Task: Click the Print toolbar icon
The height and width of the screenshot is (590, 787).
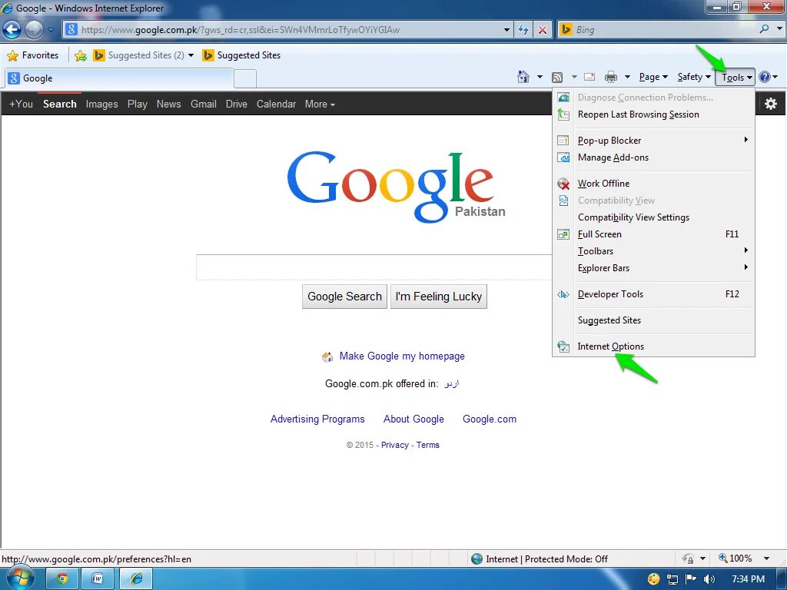Action: [x=611, y=77]
